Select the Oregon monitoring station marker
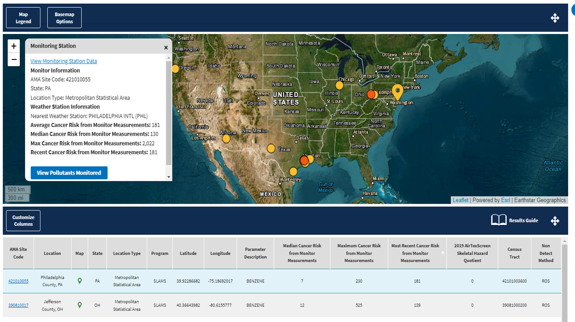This screenshot has width=575, height=322. click(x=175, y=69)
